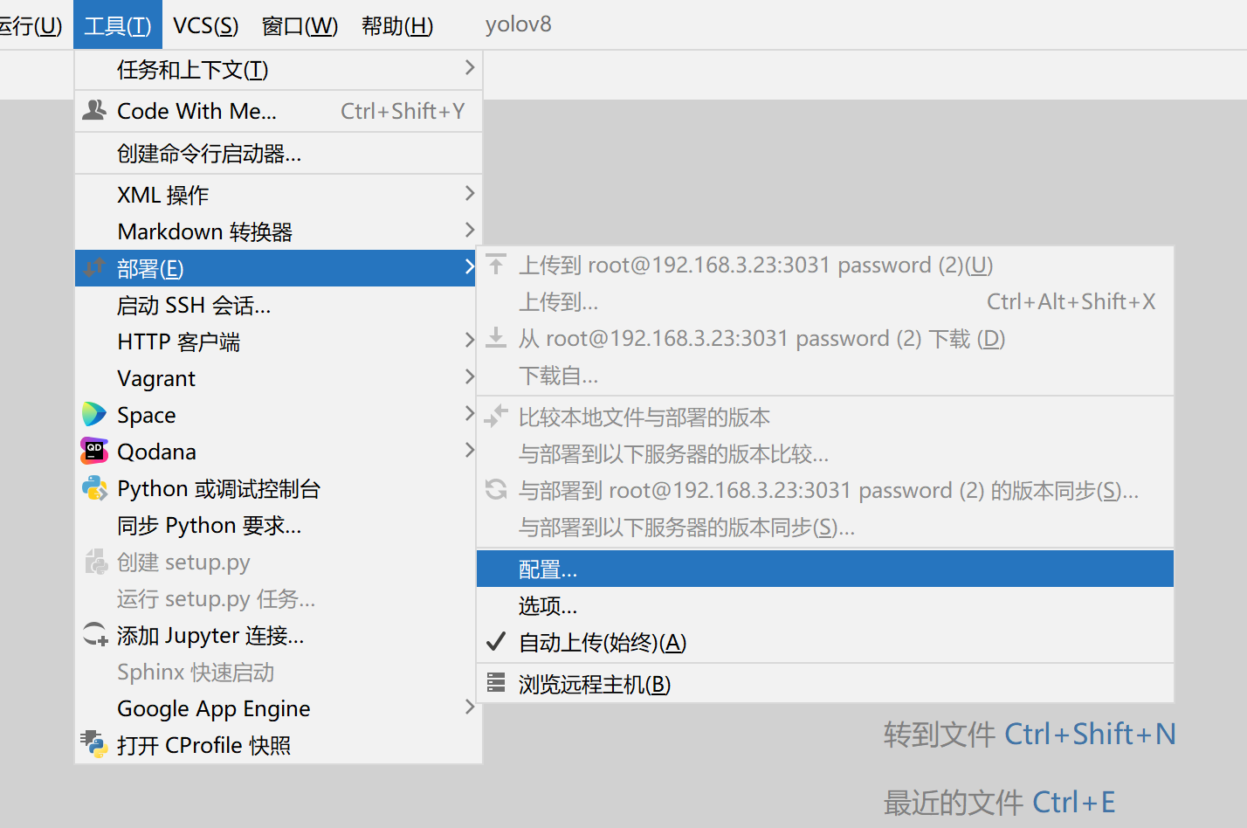Click the Space rocket icon
1247x828 pixels.
94,414
